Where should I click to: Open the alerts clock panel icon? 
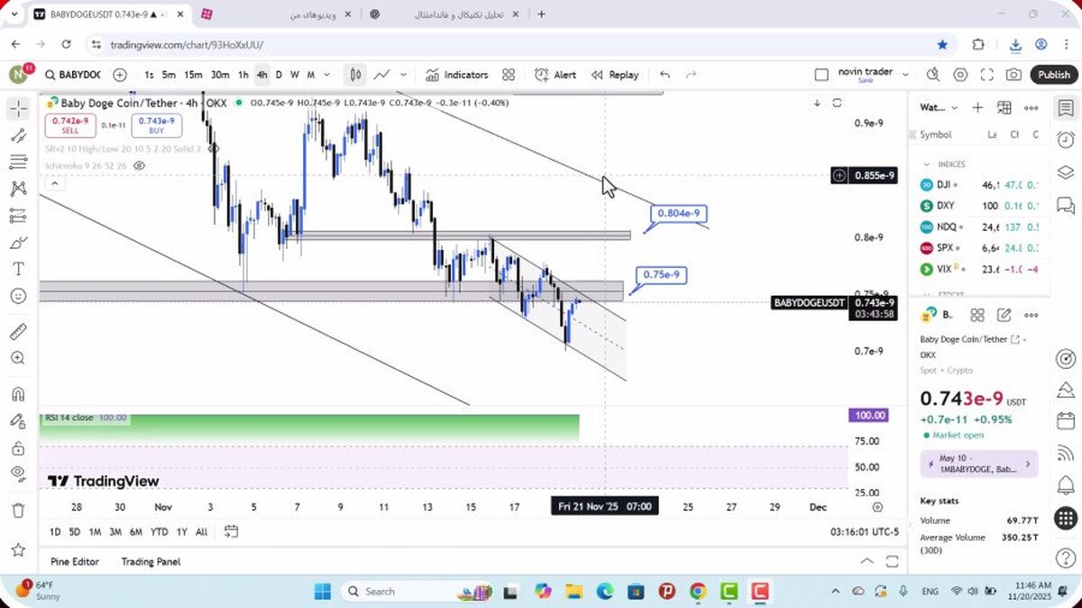1066,140
